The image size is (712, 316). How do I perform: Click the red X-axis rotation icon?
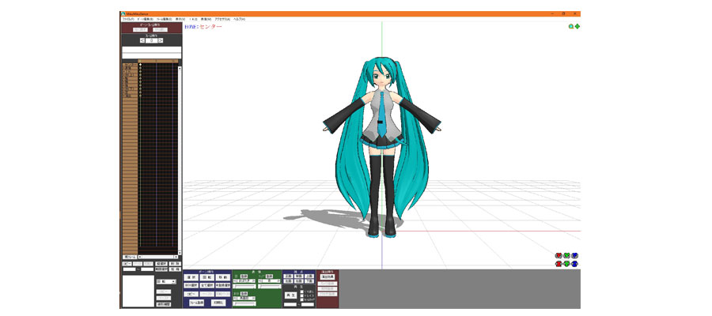click(x=559, y=255)
